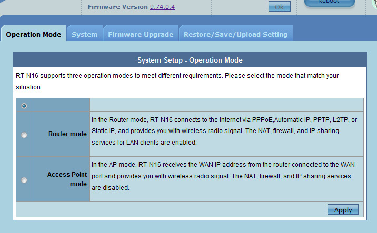This screenshot has height=233, width=377.
Task: Click the Router mode label text
Action: [67, 134]
